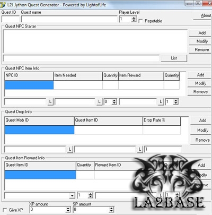212x215 pixels.
Task: Enable the Repetable checkbox
Action: pyautogui.click(x=140, y=21)
